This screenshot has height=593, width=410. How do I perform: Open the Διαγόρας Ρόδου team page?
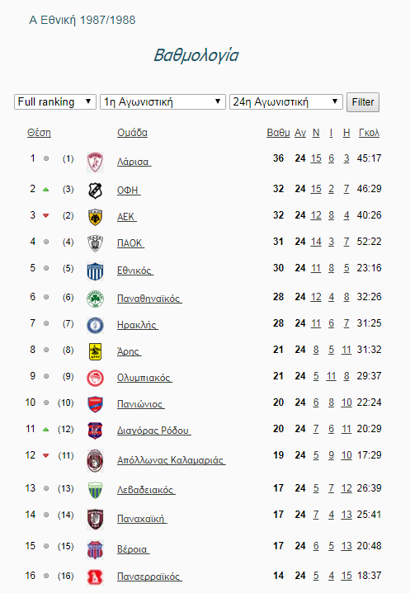coord(153,431)
